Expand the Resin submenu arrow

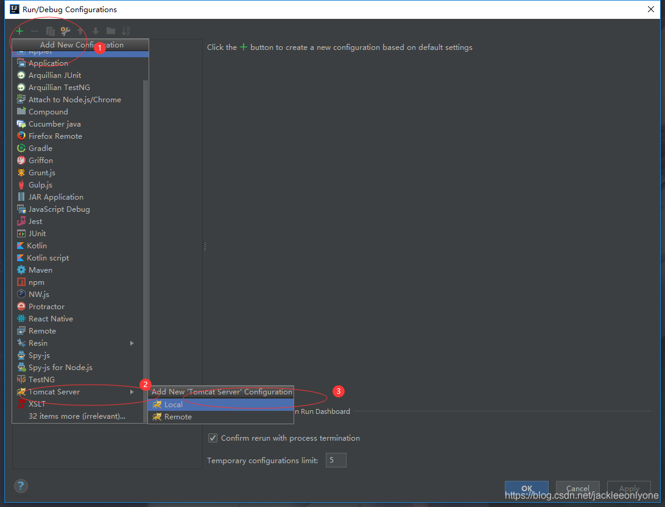pos(132,343)
